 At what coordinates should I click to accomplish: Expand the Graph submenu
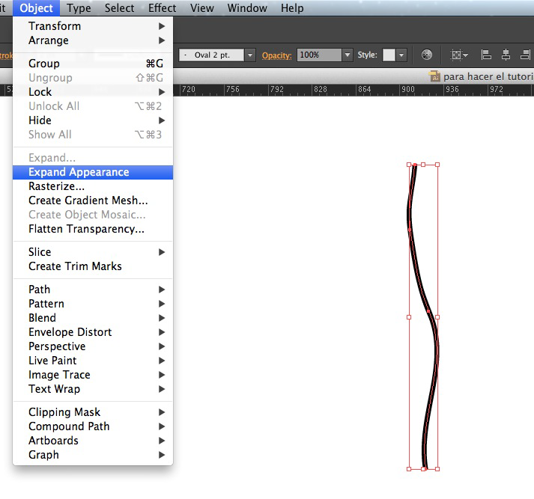[93, 455]
